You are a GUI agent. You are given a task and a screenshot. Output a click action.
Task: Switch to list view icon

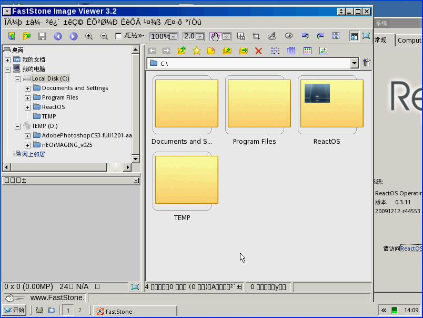click(x=276, y=51)
